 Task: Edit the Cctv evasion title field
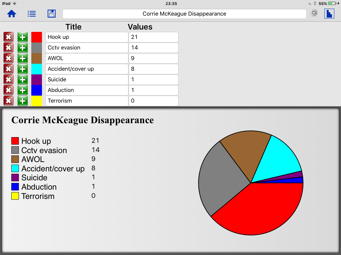(x=87, y=48)
